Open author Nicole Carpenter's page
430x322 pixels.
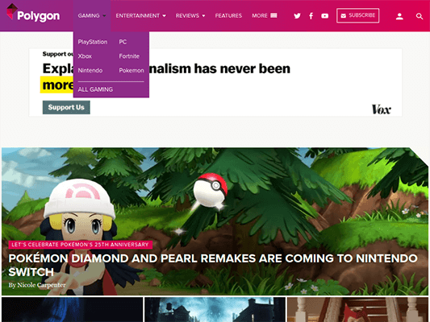click(x=41, y=285)
